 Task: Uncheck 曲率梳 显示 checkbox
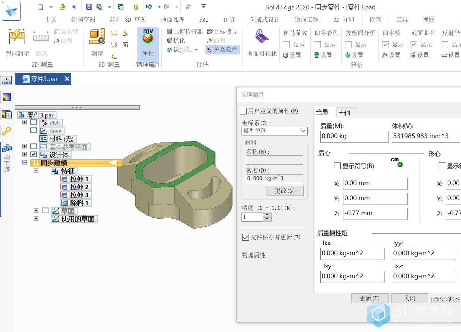click(x=386, y=45)
